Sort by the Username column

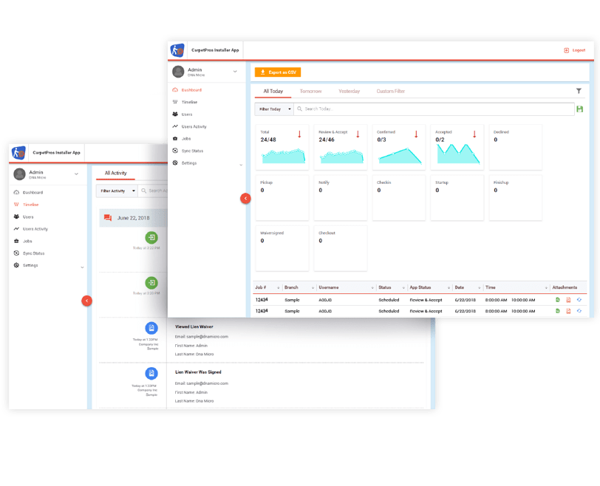(x=346, y=287)
